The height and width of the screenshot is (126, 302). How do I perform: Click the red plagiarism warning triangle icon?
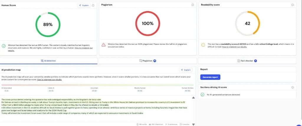(x=103, y=45)
